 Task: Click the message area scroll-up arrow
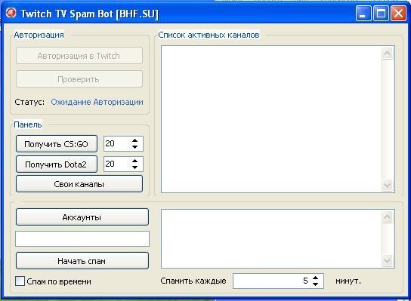click(388, 217)
